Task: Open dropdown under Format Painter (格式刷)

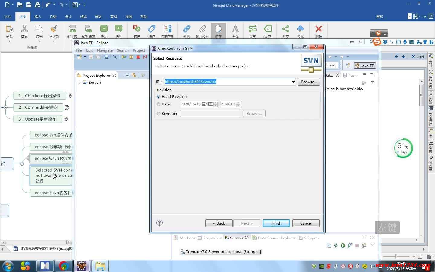Action: click(54, 41)
